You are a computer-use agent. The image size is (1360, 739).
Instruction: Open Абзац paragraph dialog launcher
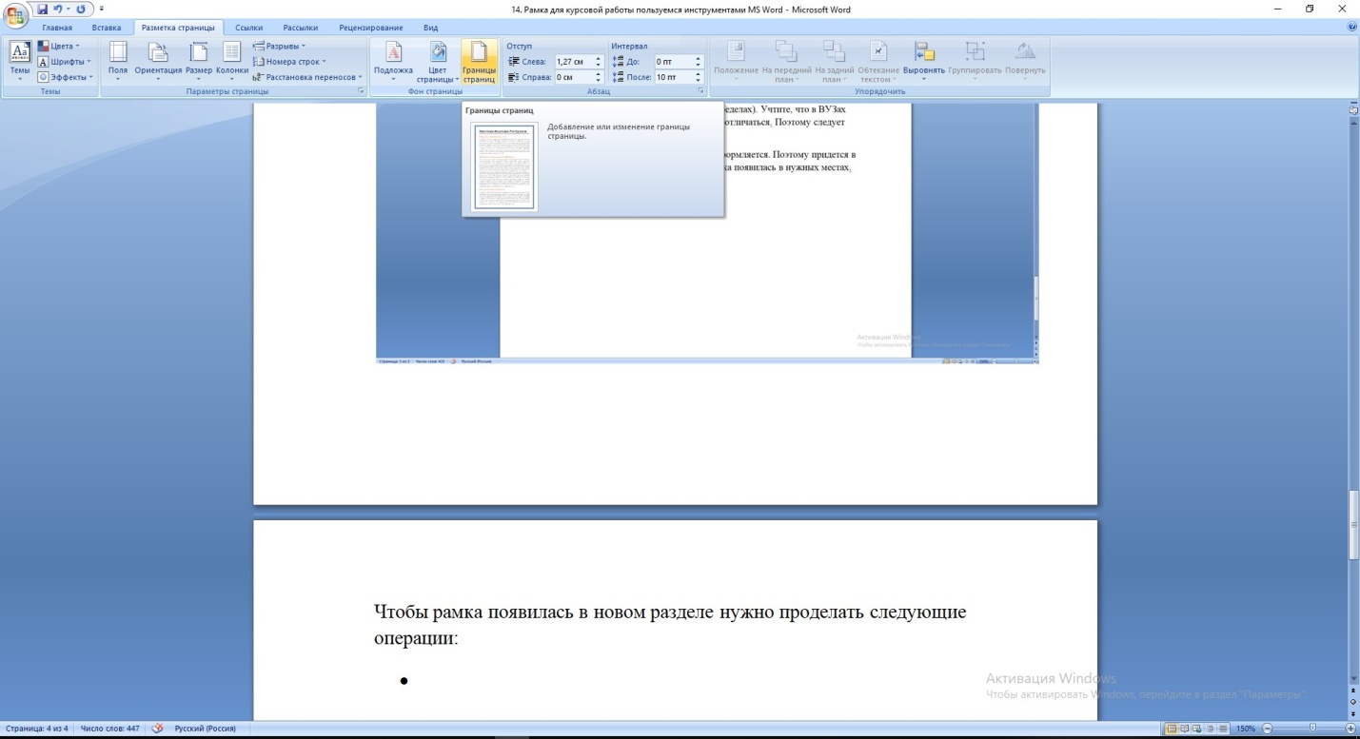point(700,91)
